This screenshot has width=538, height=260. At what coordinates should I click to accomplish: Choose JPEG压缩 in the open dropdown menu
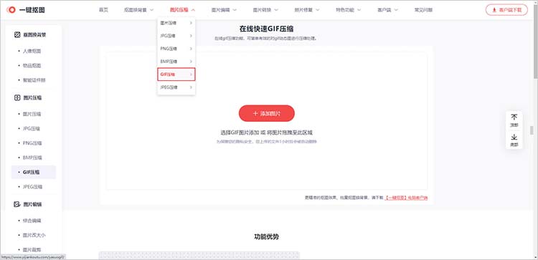(176, 87)
